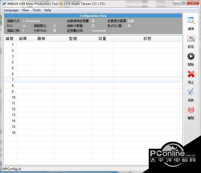Click the 掃瞄單位 value 32
This screenshot has width=201, height=173.
pos(55,26)
